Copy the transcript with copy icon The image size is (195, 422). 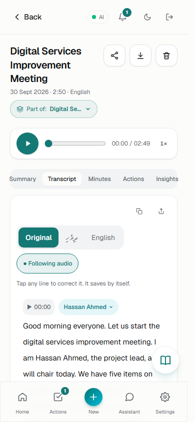(x=139, y=211)
